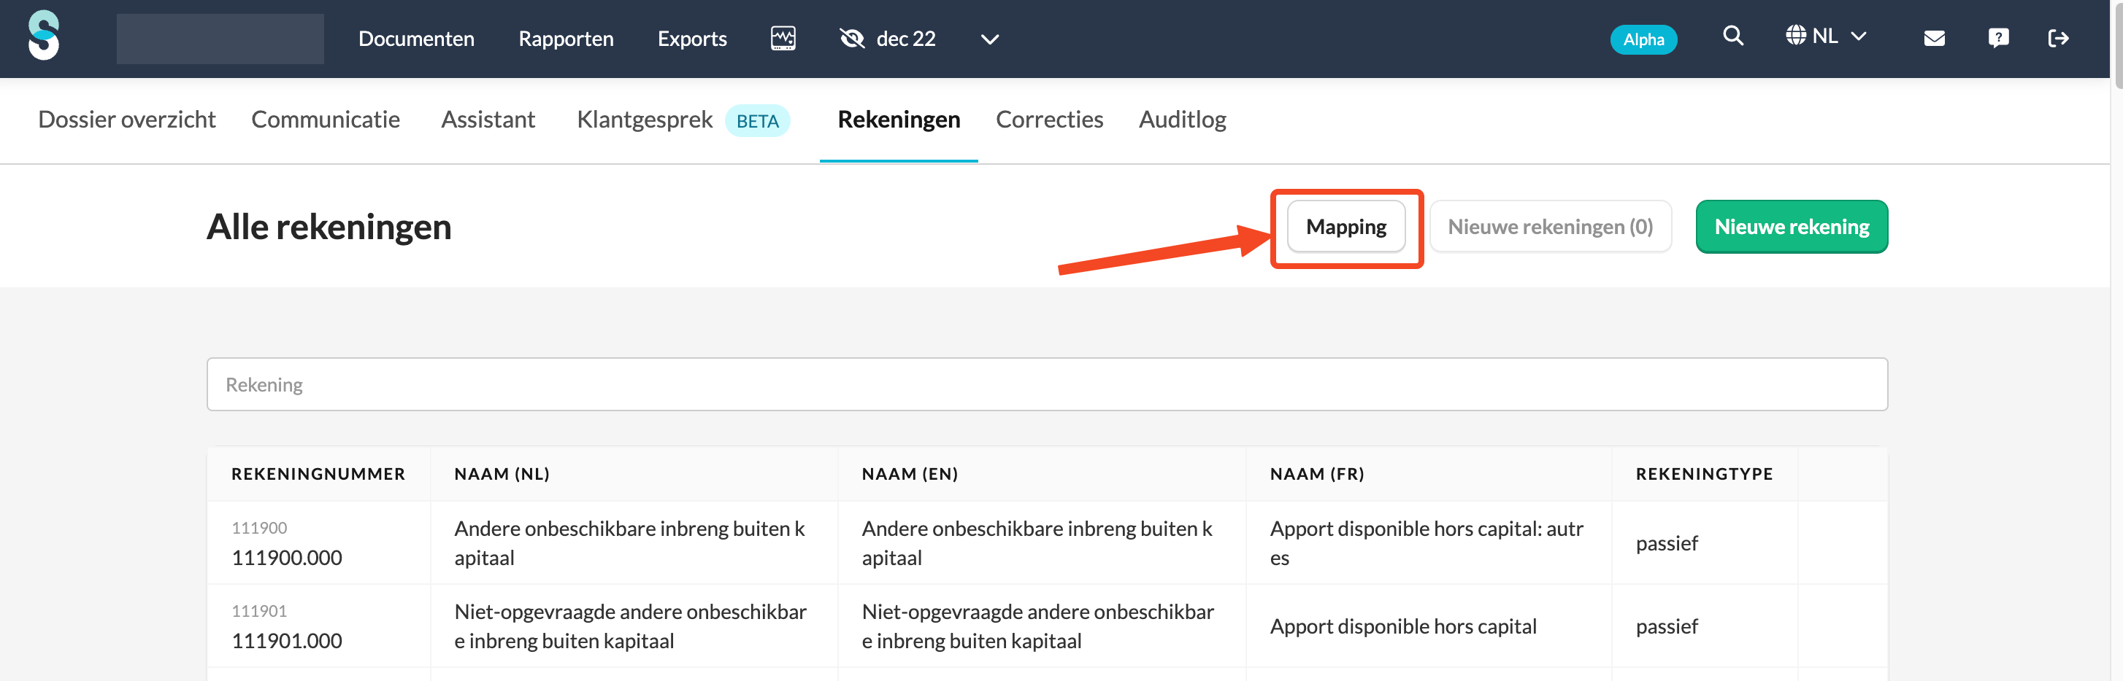Select the dec 22 period label
Image resolution: width=2123 pixels, height=681 pixels.
(906, 39)
